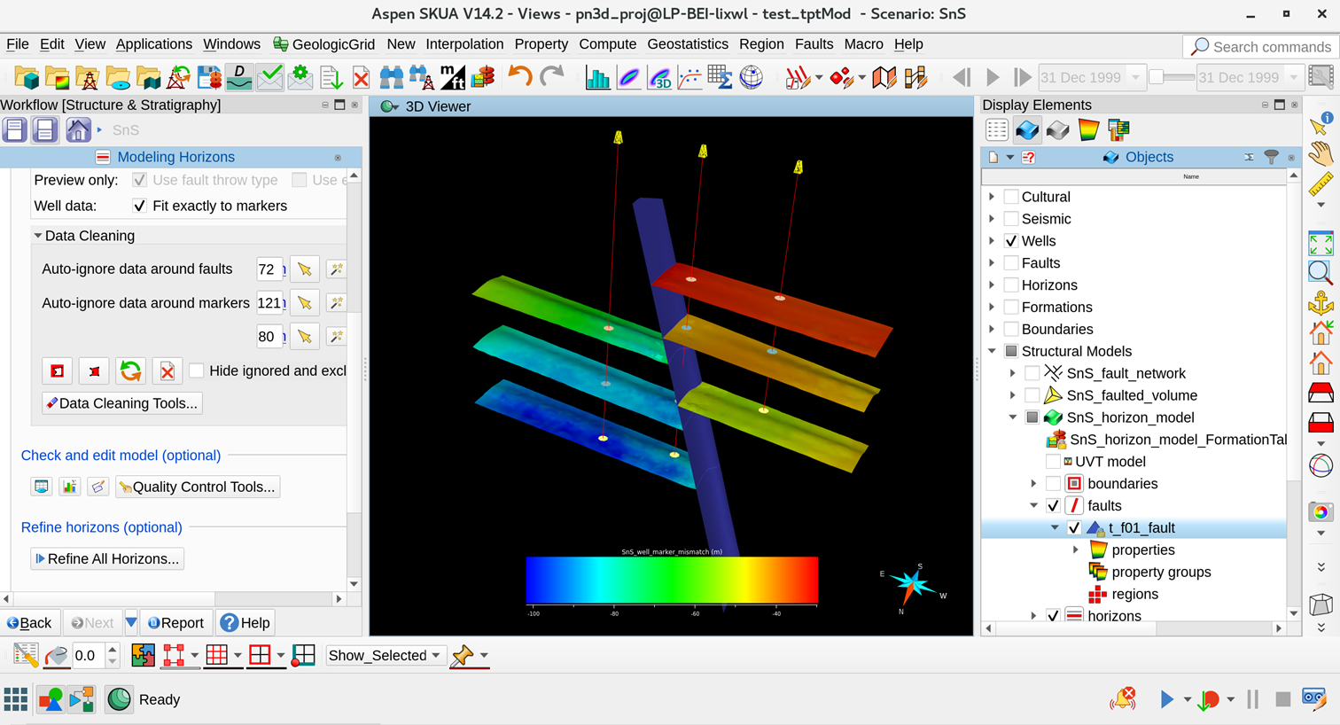Viewport: 1340px width, 725px height.
Task: Click the undo arrow in toolbar
Action: [x=520, y=77]
